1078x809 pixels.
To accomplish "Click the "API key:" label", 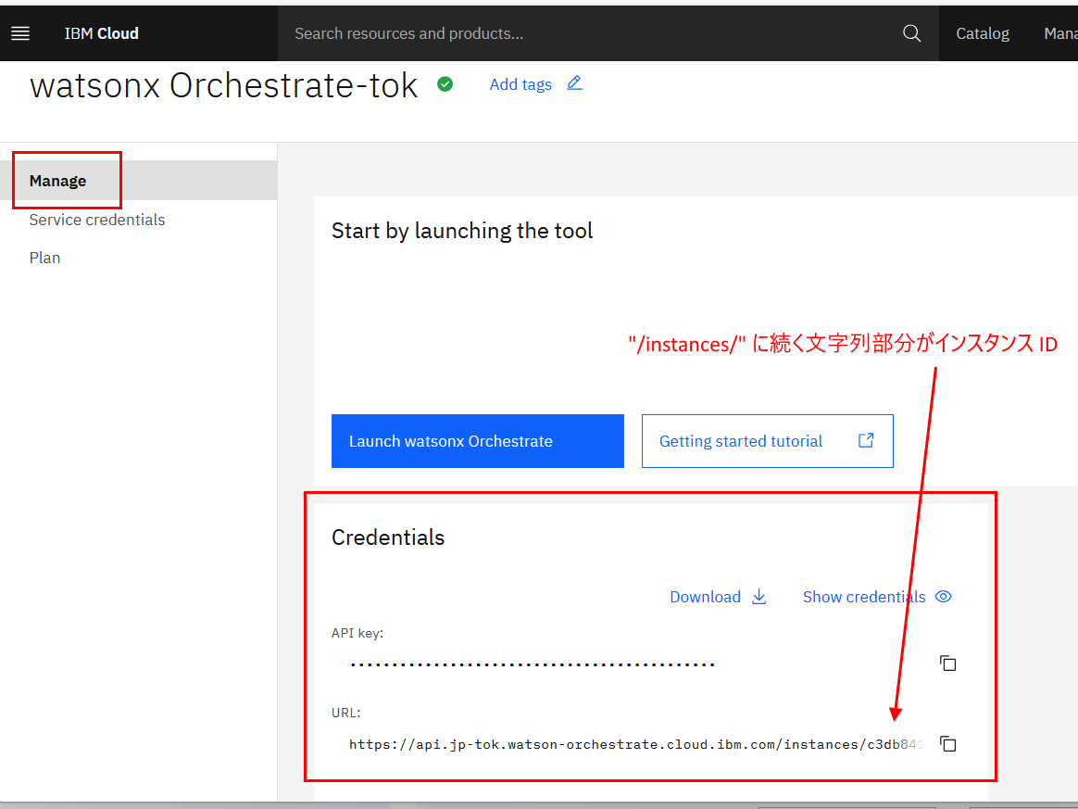I will click(357, 633).
